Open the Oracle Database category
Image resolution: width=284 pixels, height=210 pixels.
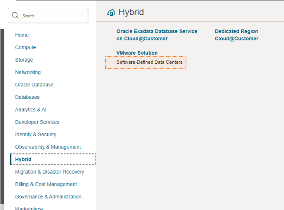coord(34,85)
